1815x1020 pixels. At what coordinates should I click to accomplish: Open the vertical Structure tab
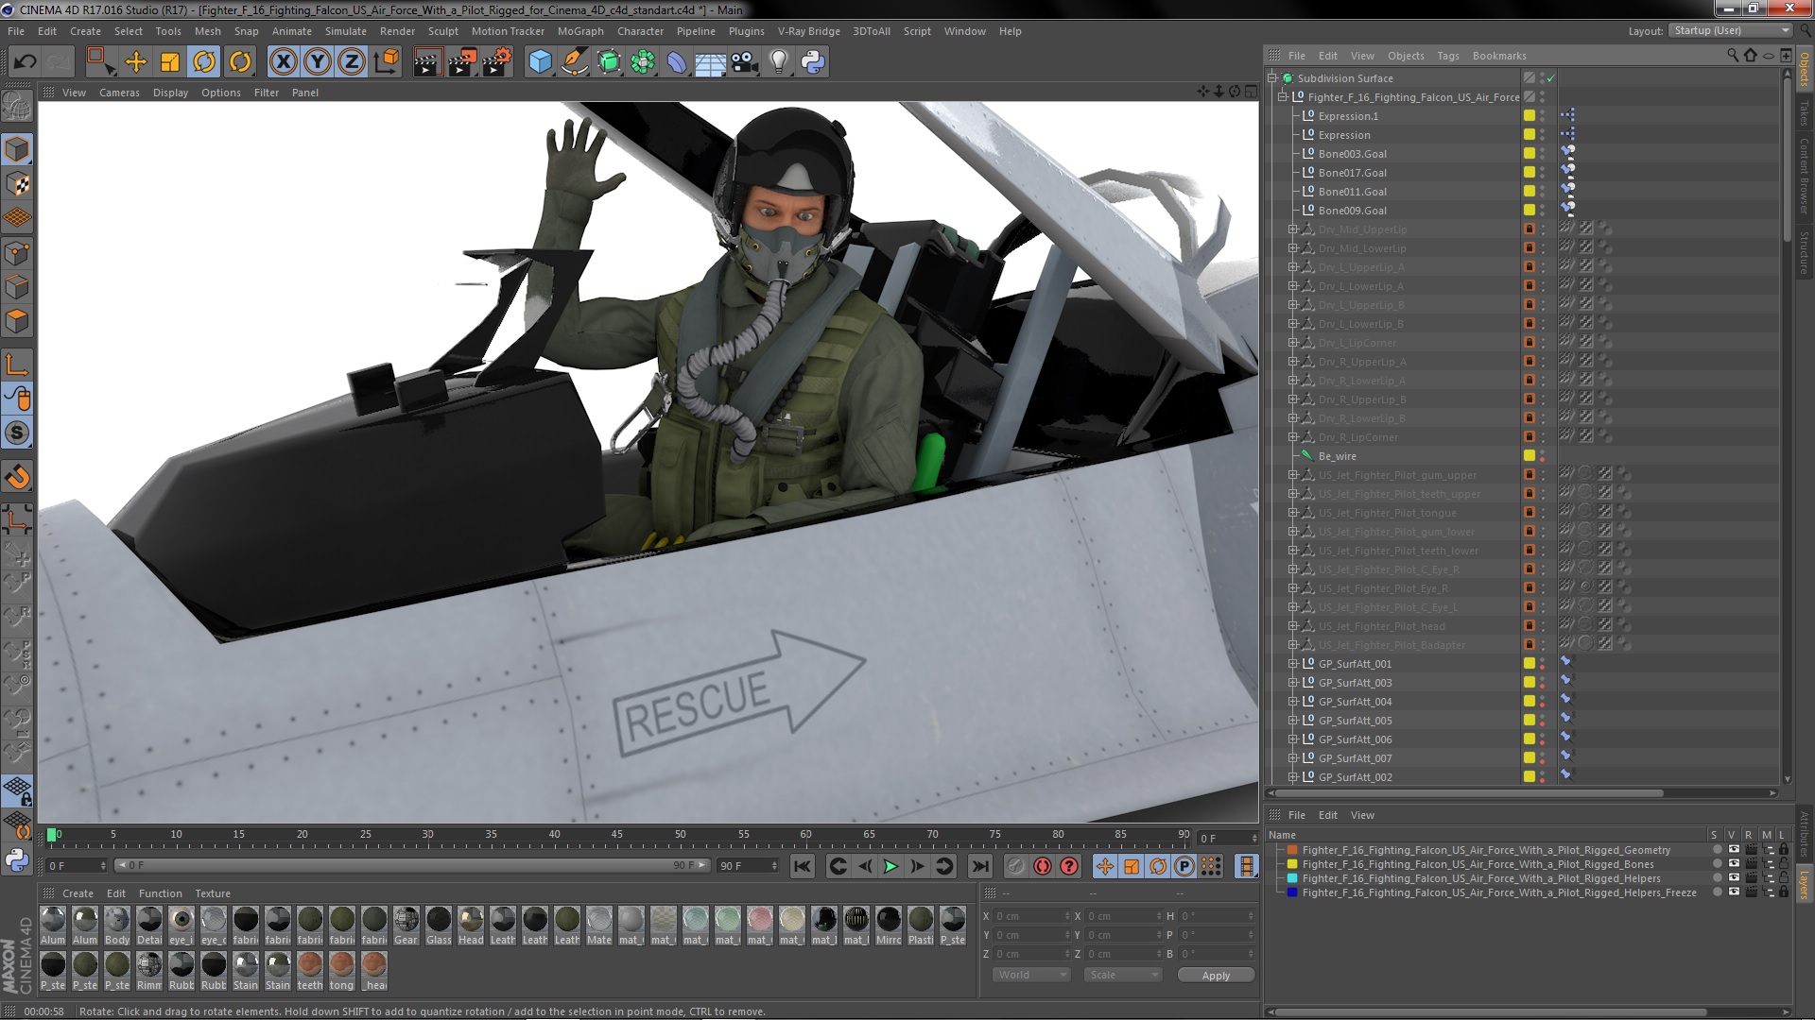(x=1805, y=252)
